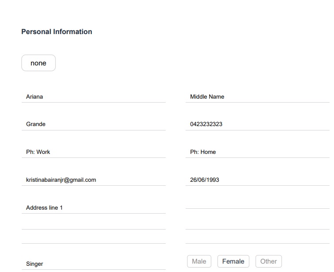Open the 'none' title selector
This screenshot has height=272, width=334.
pos(39,63)
